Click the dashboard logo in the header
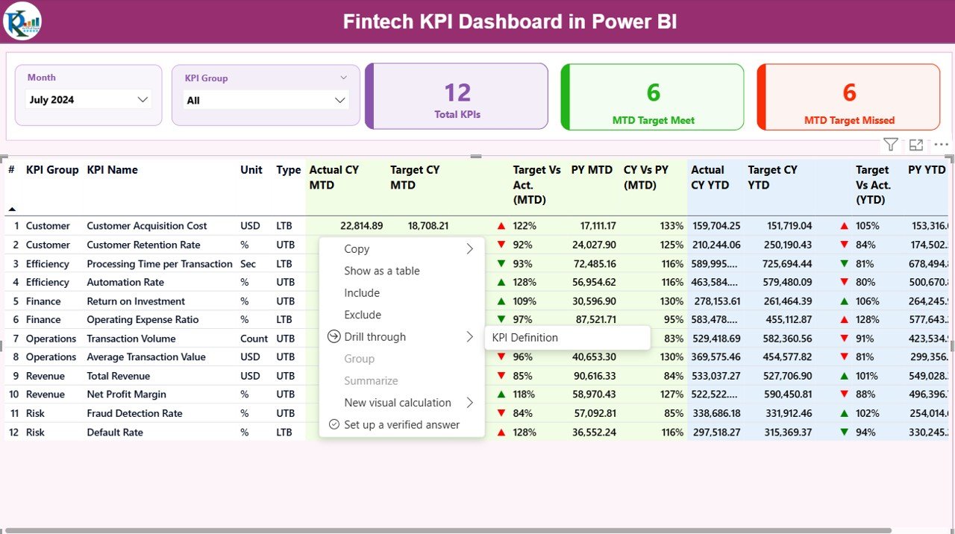Viewport: 955px width, 534px height. click(22, 21)
